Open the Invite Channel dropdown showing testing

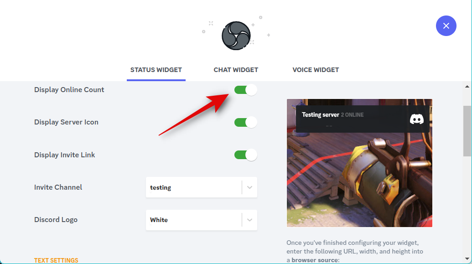202,187
